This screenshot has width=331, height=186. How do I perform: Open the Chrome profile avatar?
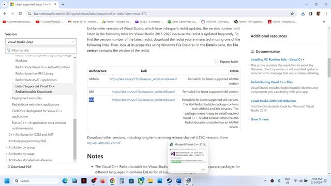tap(319, 14)
